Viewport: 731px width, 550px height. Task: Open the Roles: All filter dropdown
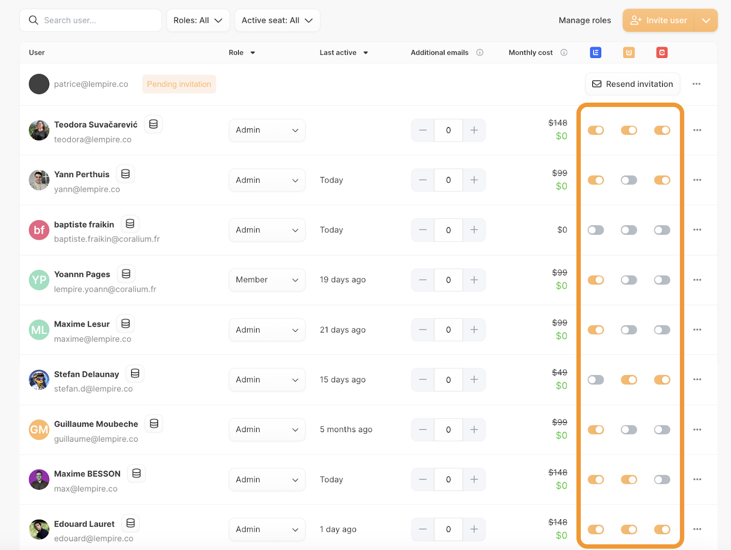[198, 21]
